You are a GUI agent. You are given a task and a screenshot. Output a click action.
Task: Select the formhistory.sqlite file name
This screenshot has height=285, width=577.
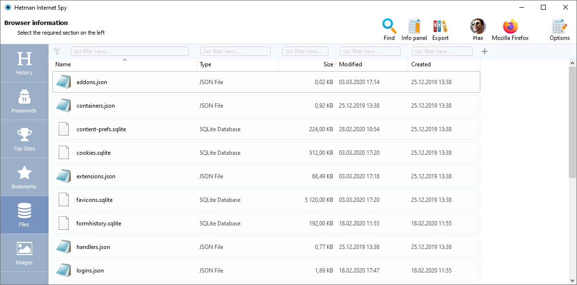[x=99, y=223]
